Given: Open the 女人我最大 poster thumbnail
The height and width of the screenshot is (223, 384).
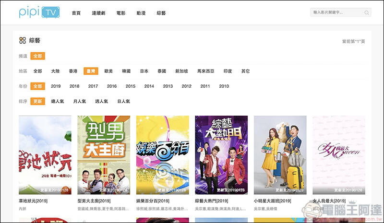Looking at the screenshot, I should [339, 155].
